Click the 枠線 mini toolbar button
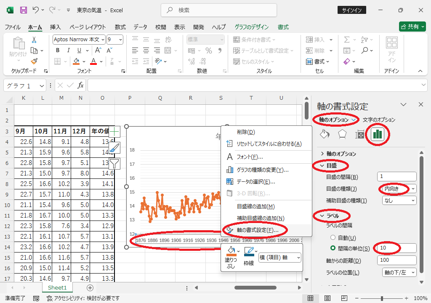 249,257
